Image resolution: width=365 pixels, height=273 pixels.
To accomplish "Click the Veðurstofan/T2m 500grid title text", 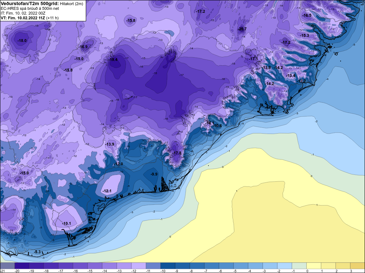I will (29, 3).
